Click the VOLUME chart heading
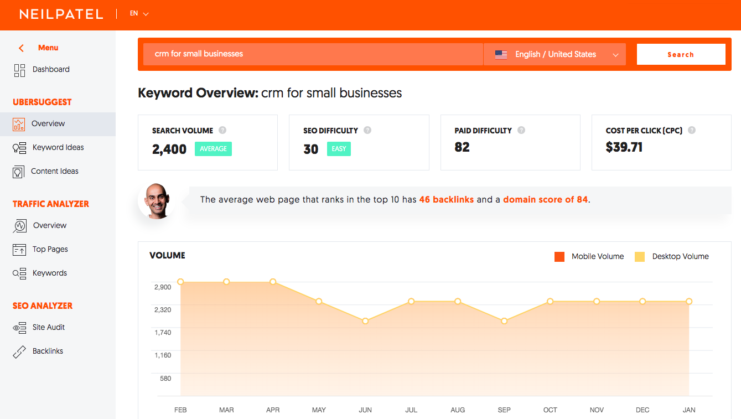The height and width of the screenshot is (419, 741). click(x=167, y=256)
